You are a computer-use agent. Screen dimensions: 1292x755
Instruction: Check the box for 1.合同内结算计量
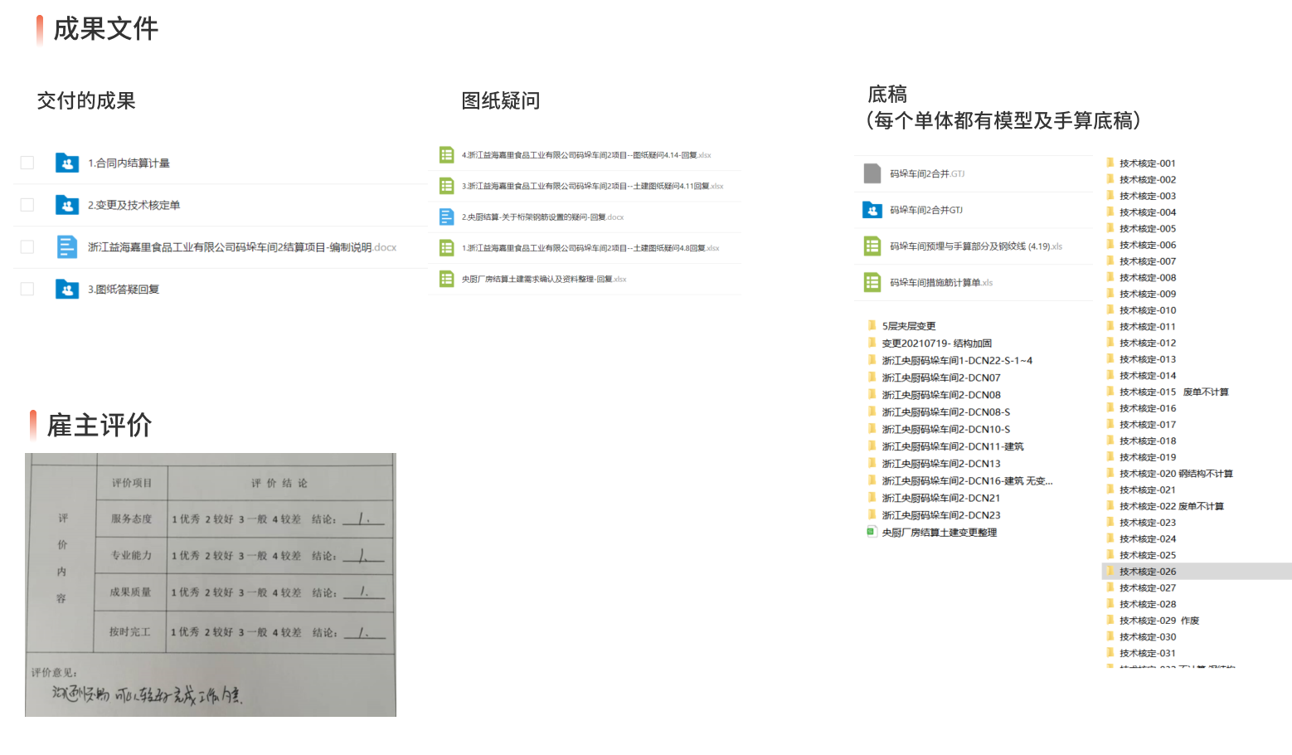(x=27, y=163)
